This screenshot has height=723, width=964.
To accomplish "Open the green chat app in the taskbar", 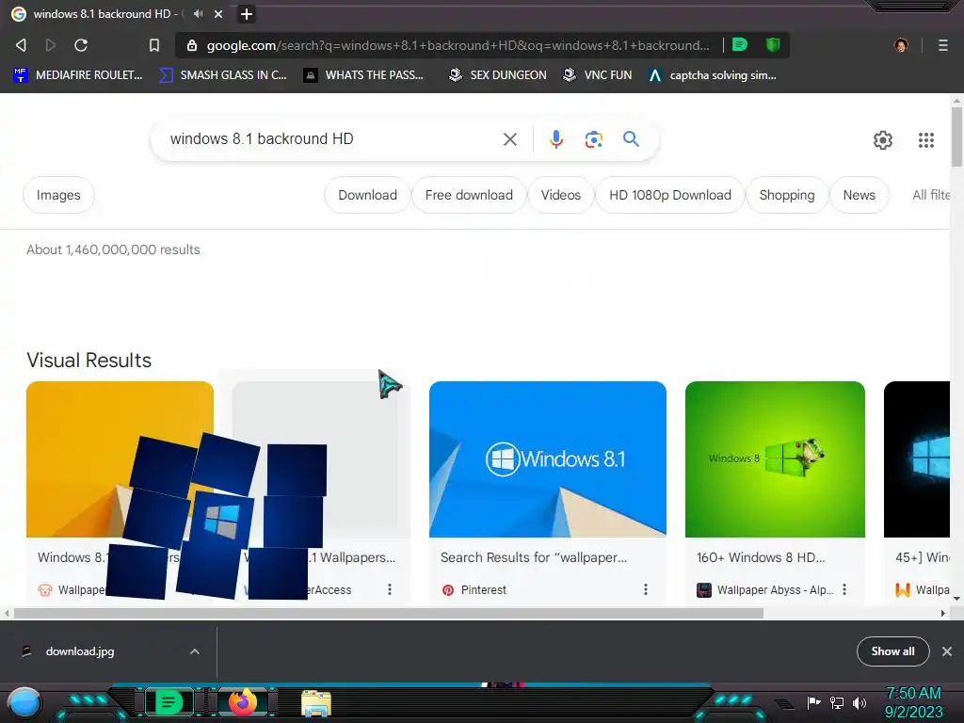I will click(169, 701).
